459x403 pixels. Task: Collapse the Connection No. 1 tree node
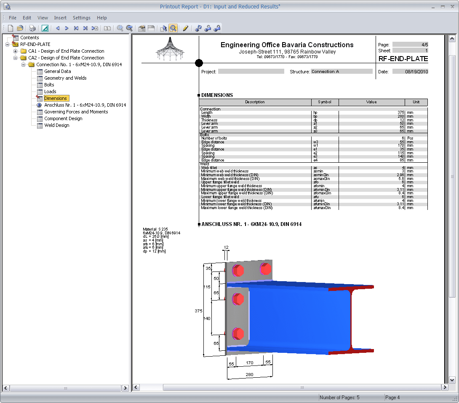coord(23,65)
